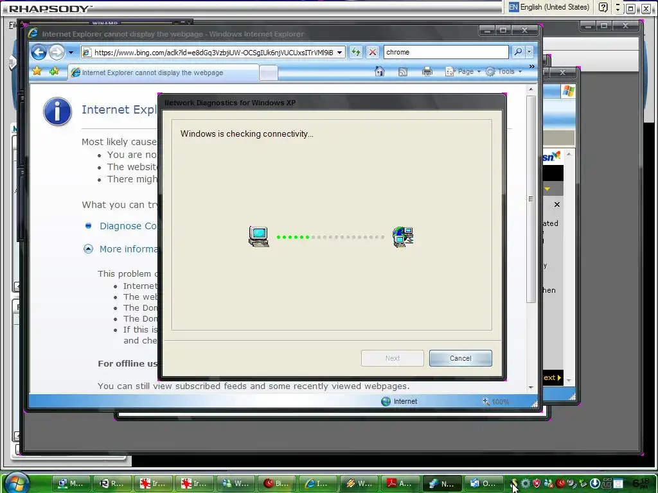This screenshot has width=658, height=493.
Task: Stop loading with the red X icon
Action: tap(373, 53)
